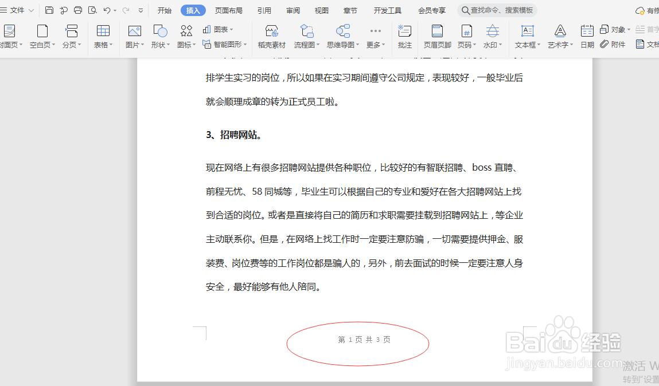Expand quick access toolbar customize arrow
Image resolution: width=659 pixels, height=386 pixels.
click(141, 10)
